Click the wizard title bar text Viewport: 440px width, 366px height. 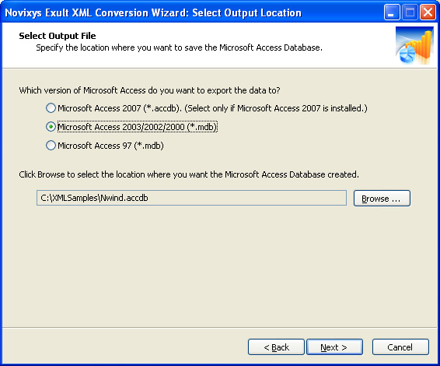click(x=153, y=13)
